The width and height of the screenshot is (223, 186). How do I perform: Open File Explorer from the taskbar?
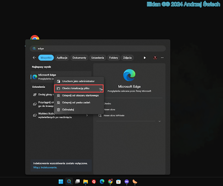[86, 181]
